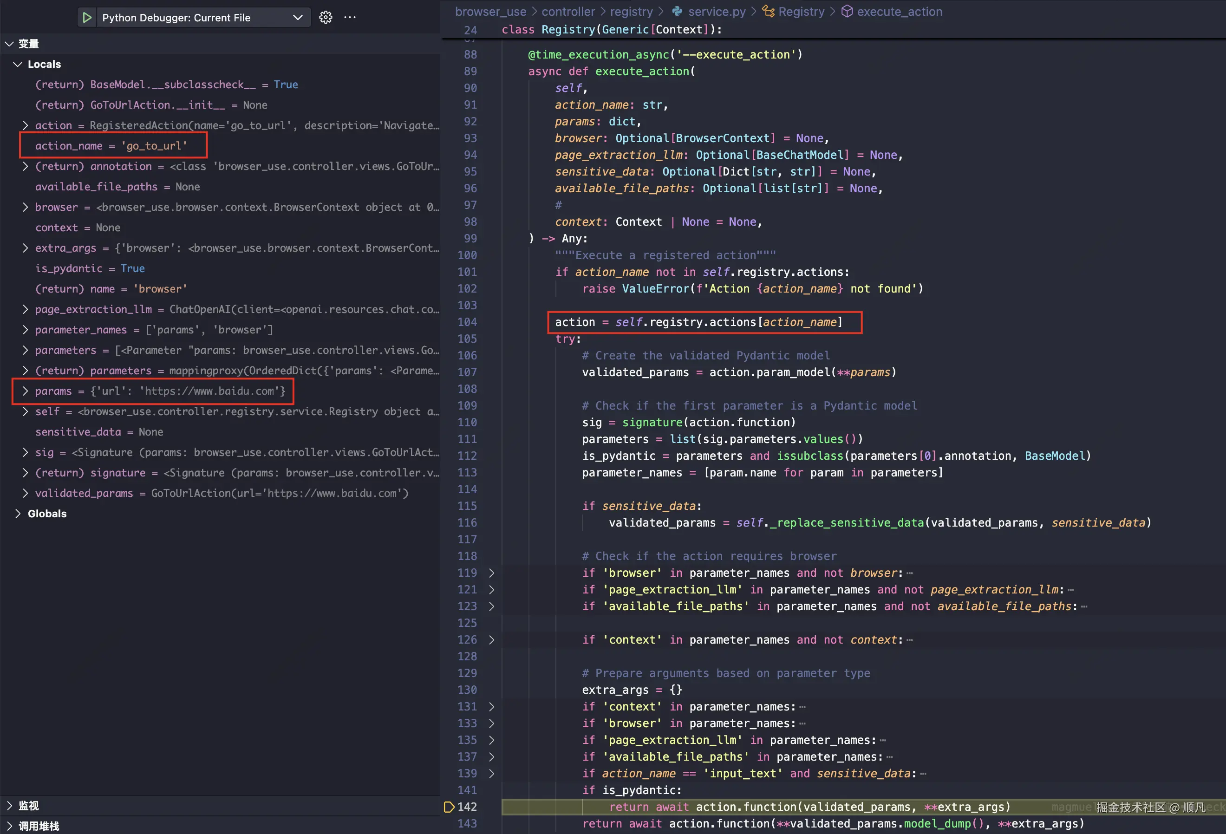
Task: Unfold the collapsed code at line 119
Action: coord(491,573)
